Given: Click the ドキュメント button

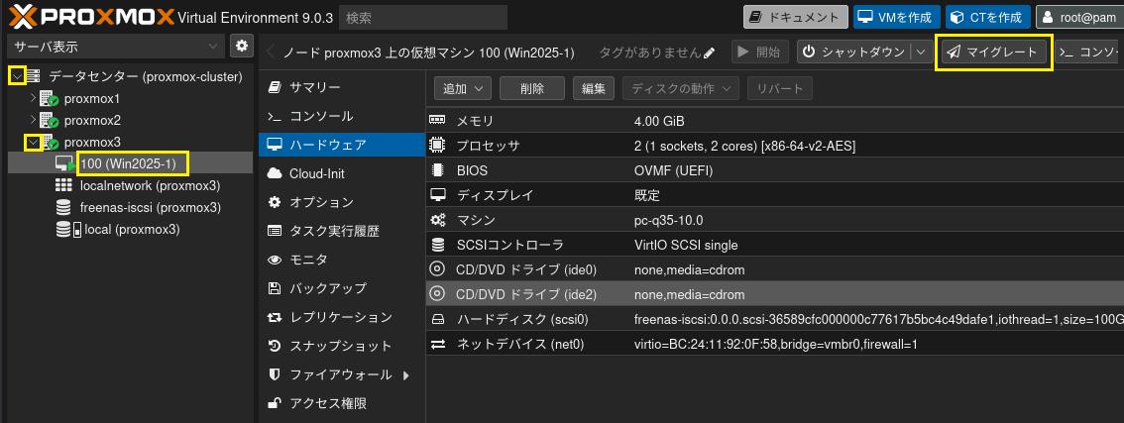Looking at the screenshot, I should pyautogui.click(x=795, y=17).
